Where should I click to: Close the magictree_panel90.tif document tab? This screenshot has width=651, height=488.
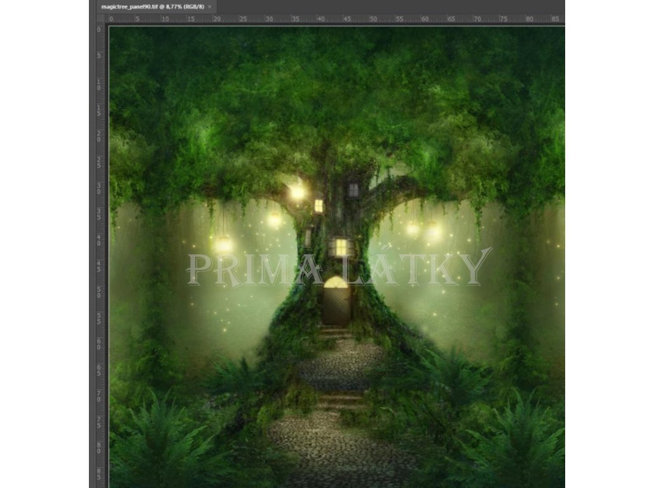[x=210, y=6]
